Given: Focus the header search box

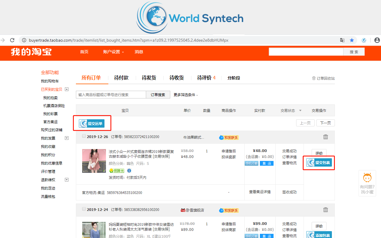Looking at the screenshot, I should tap(306, 52).
